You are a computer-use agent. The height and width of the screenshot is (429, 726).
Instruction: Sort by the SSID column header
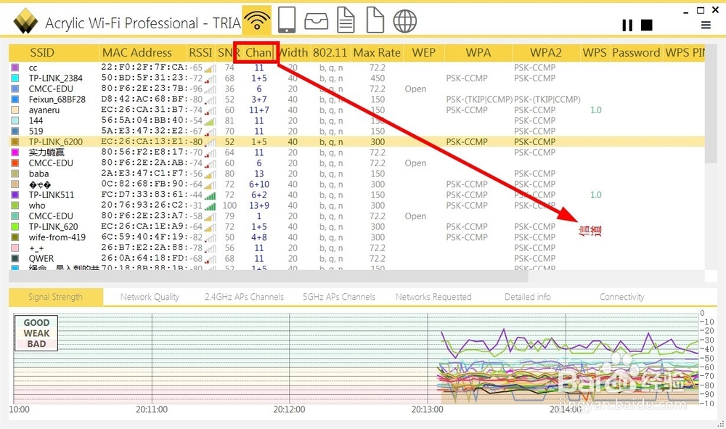(x=54, y=53)
